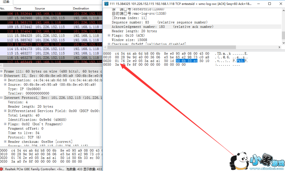The height and width of the screenshot is (171, 285).
Task: Select packet row number 111
Action: coord(51,36)
